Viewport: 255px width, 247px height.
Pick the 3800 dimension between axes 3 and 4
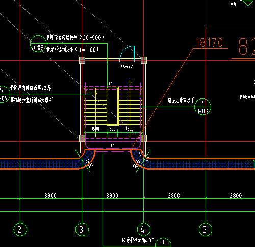[x=112, y=195]
